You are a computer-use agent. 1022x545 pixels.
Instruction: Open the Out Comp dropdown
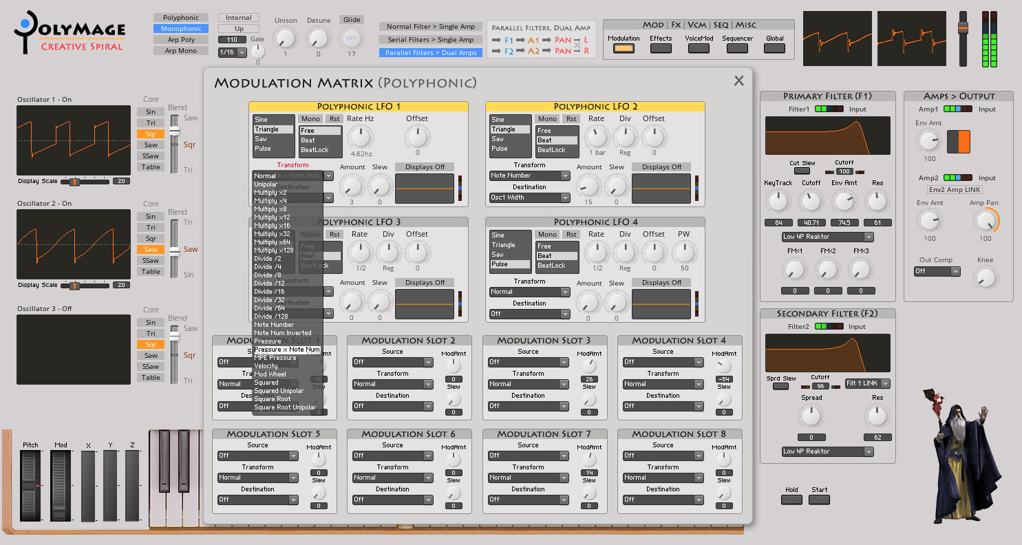937,272
